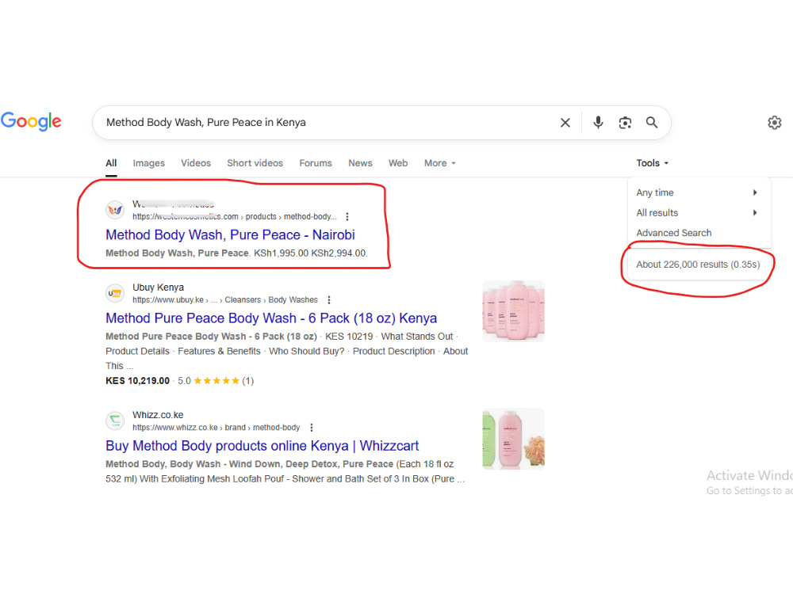793x594 pixels.
Task: Open options menu for first result
Action: [x=347, y=217]
